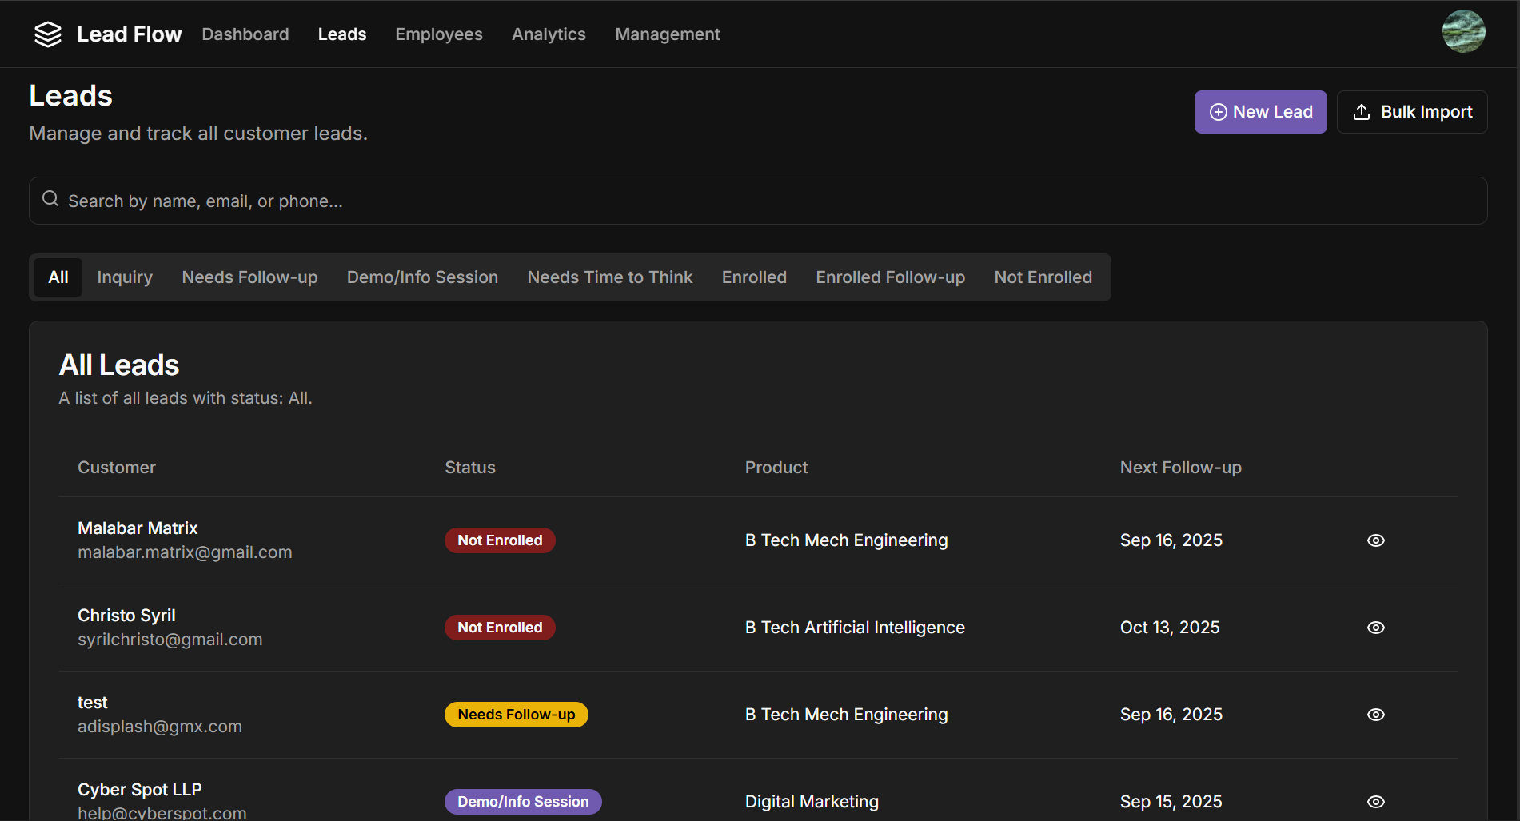Focus the lead search field
The image size is (1520, 821).
point(758,201)
